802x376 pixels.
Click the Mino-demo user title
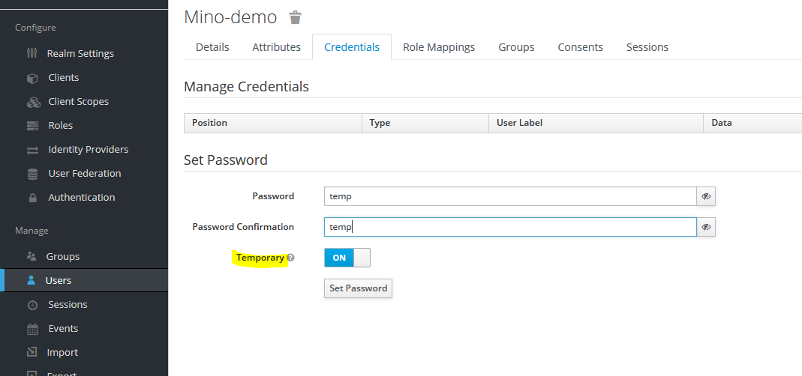point(230,17)
